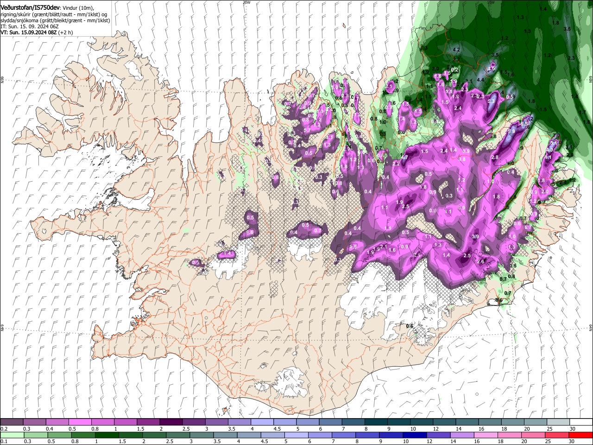Select pure red lower swatch above 30
The height and width of the screenshot is (445, 593).
coord(581,435)
